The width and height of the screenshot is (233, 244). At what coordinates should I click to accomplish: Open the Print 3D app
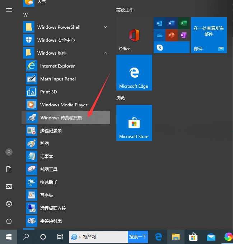point(66,92)
